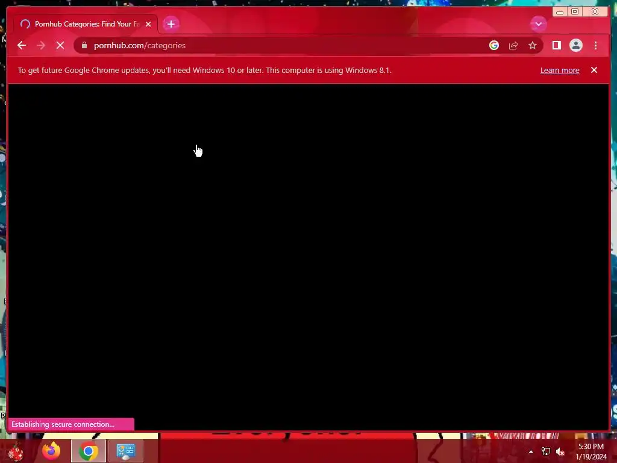Open the Start button on the taskbar
The height and width of the screenshot is (463, 617).
[x=16, y=452]
